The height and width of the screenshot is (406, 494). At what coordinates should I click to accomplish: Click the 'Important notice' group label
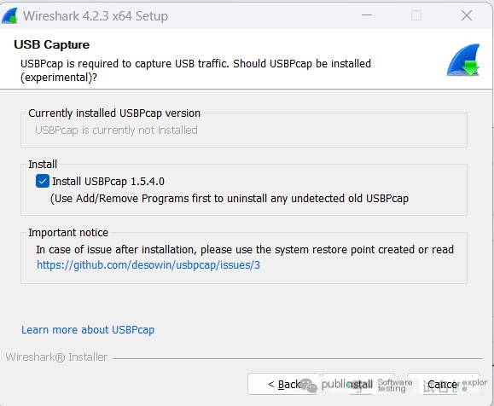68,233
